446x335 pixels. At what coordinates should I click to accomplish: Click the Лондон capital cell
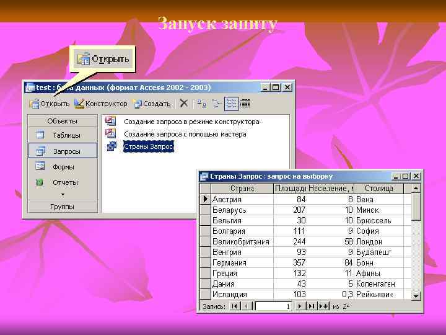pyautogui.click(x=379, y=241)
